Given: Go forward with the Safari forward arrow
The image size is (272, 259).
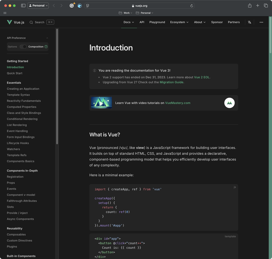Looking at the screenshot, I should [x=61, y=5].
